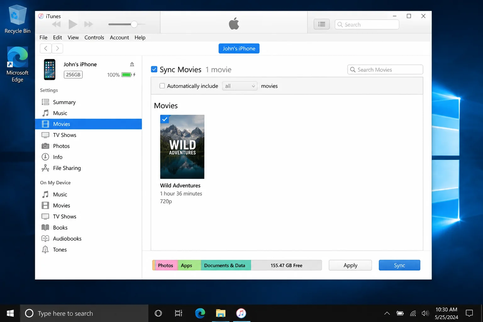Toggle the Sync Movies checkbox

[x=154, y=69]
